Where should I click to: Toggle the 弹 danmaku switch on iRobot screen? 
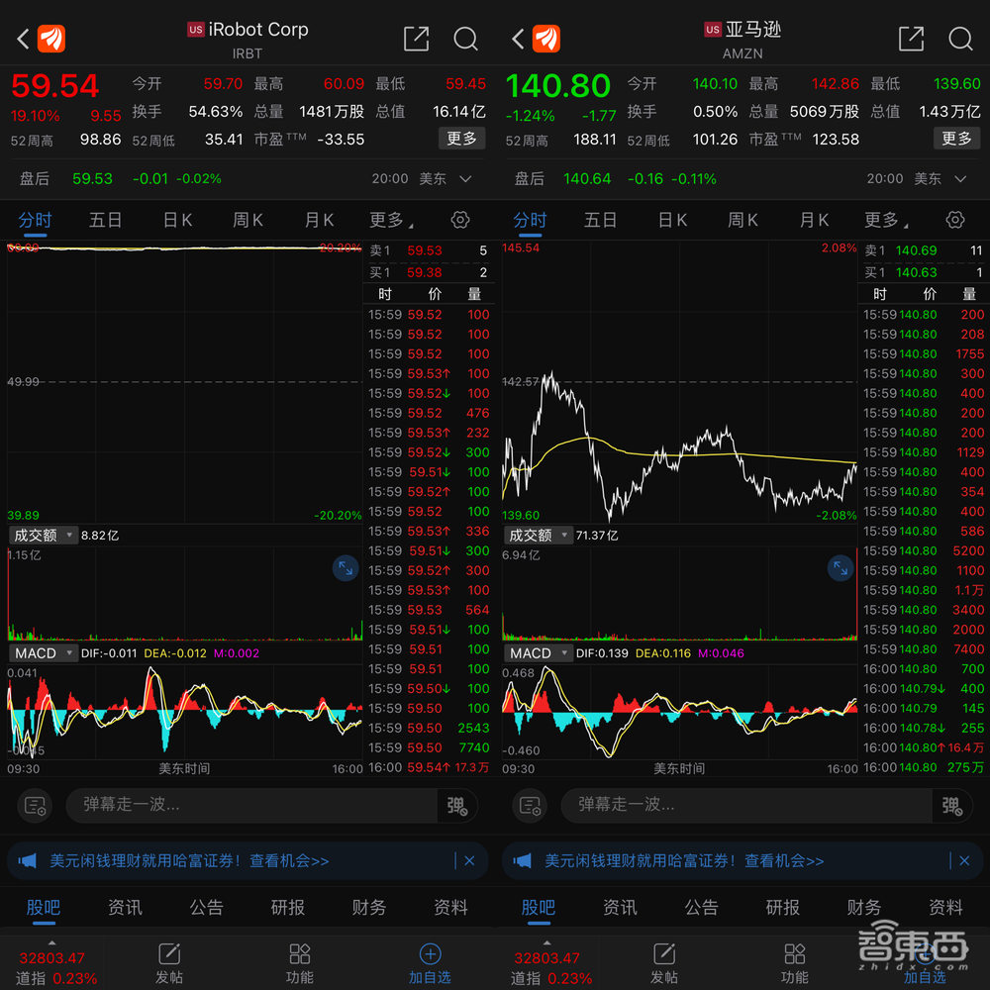click(x=456, y=806)
